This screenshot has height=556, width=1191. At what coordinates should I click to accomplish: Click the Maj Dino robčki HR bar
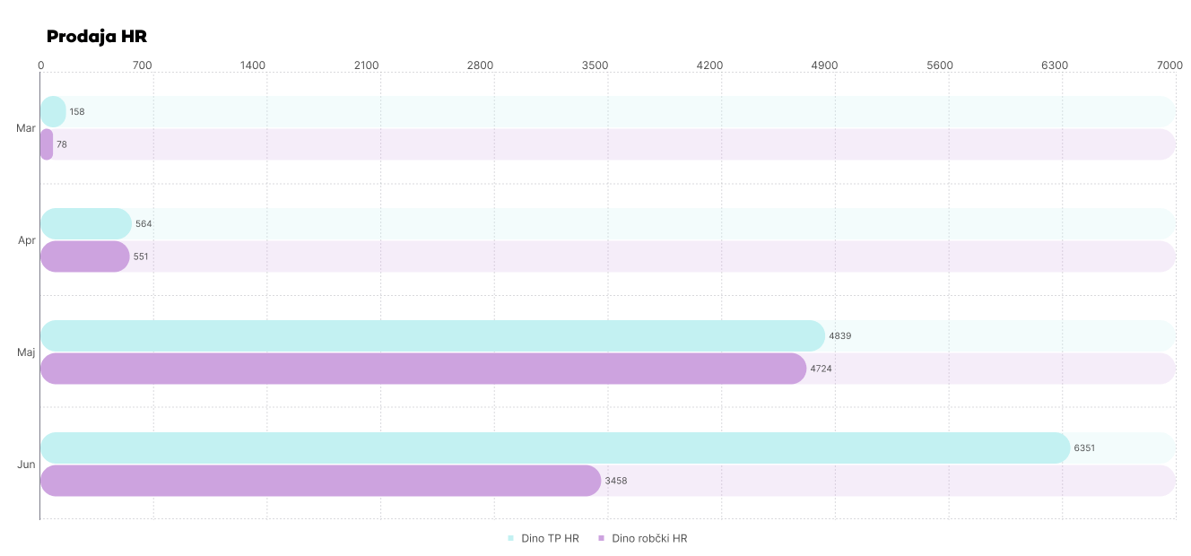point(422,369)
